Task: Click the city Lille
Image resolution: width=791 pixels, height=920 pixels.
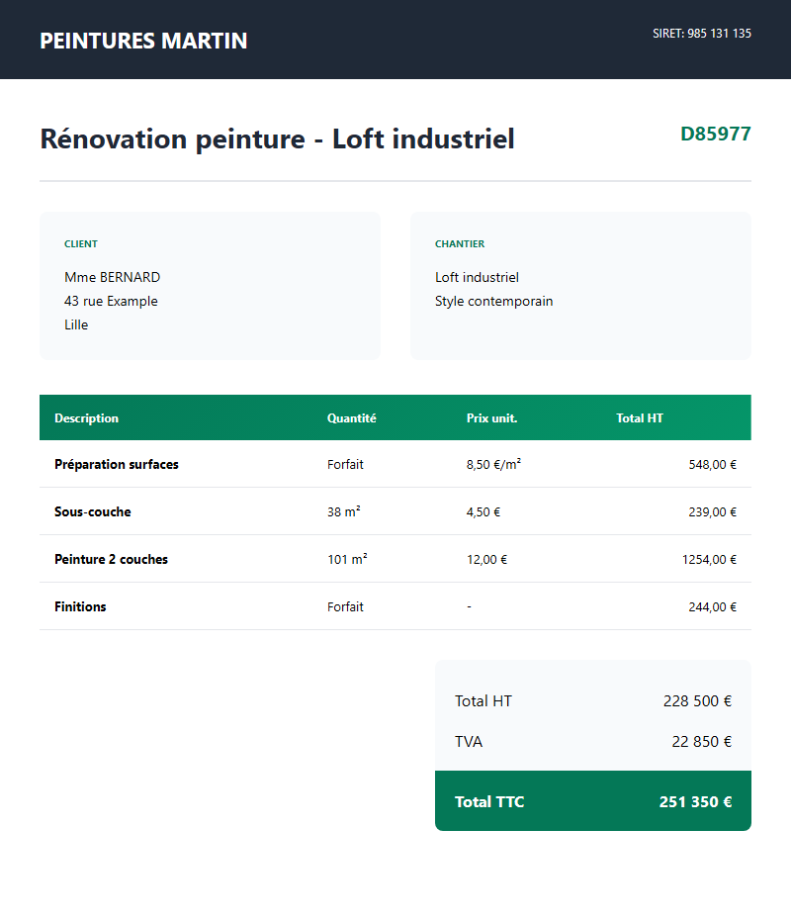Action: 76,325
